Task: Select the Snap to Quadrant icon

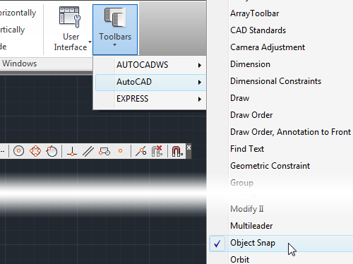Action: [x=35, y=151]
